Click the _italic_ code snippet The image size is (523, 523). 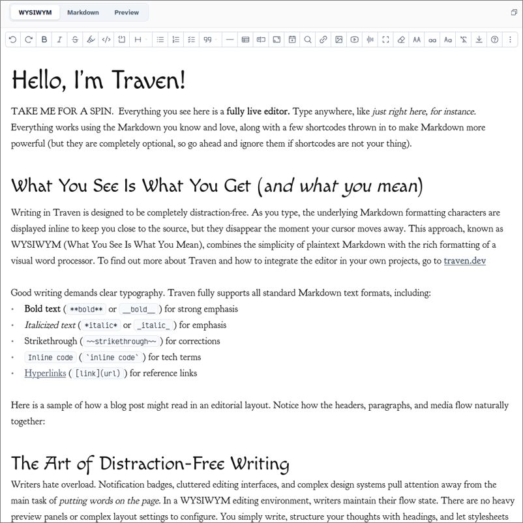point(153,325)
